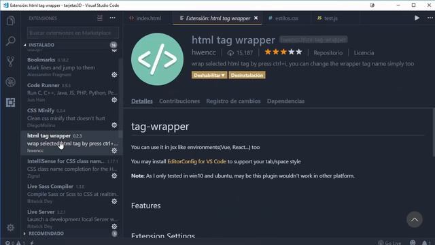Click the install count cloud icon
Screen dimensions: 435x245
pos(230,53)
